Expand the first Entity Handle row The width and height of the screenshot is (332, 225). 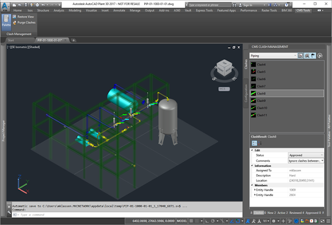[255, 190]
